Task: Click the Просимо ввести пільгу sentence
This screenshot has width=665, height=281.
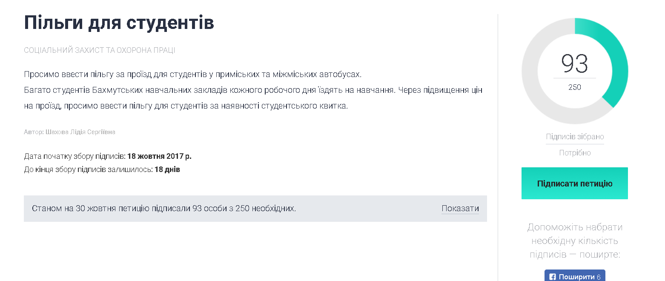Action: (192, 75)
